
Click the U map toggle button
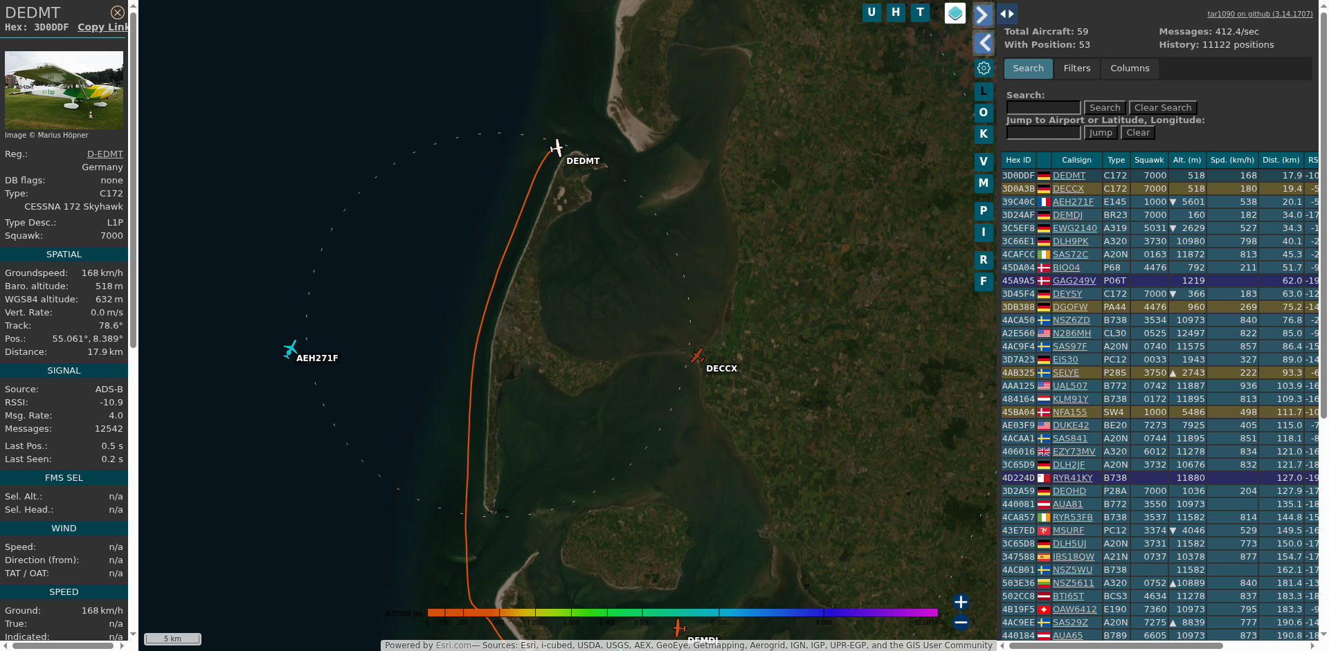point(871,12)
